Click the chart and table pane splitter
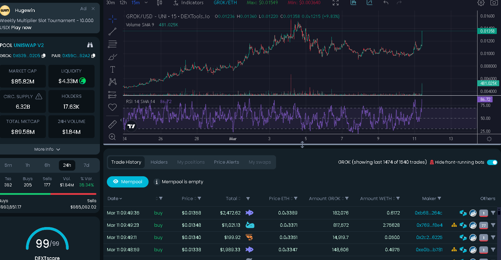Image resolution: width=501 pixels, height=260 pixels. (x=302, y=144)
